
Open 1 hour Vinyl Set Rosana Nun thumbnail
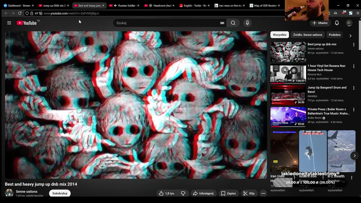[288, 74]
